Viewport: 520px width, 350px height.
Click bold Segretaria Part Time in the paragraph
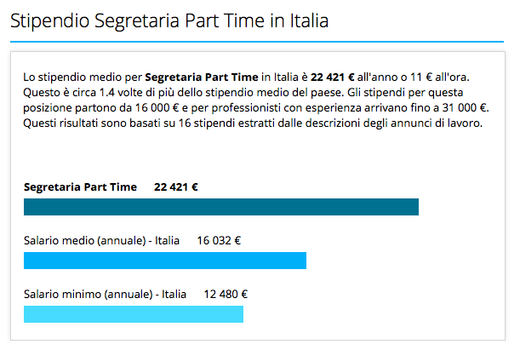click(202, 77)
